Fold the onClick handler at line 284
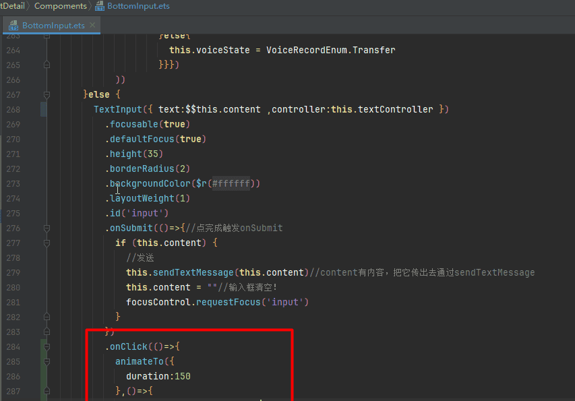The width and height of the screenshot is (575, 401). 47,346
